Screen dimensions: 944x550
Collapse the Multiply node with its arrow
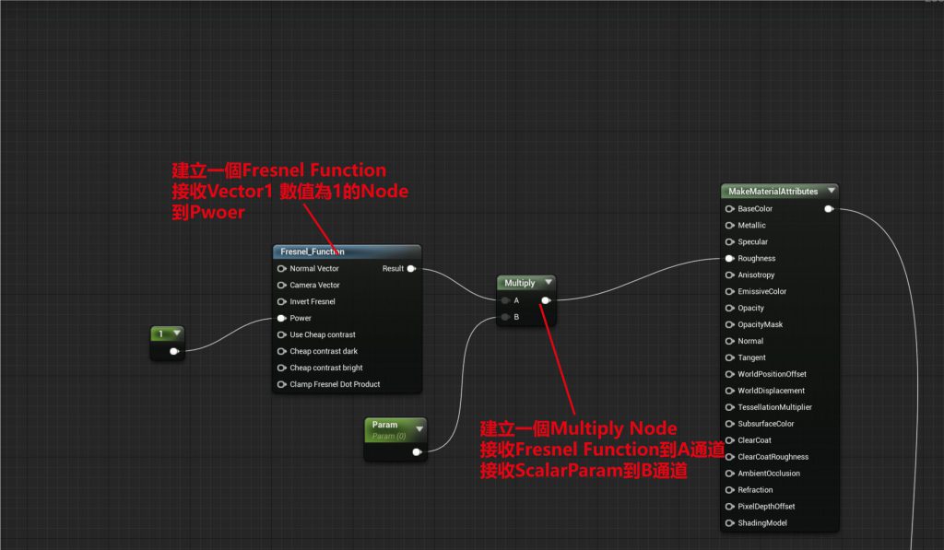(x=549, y=283)
